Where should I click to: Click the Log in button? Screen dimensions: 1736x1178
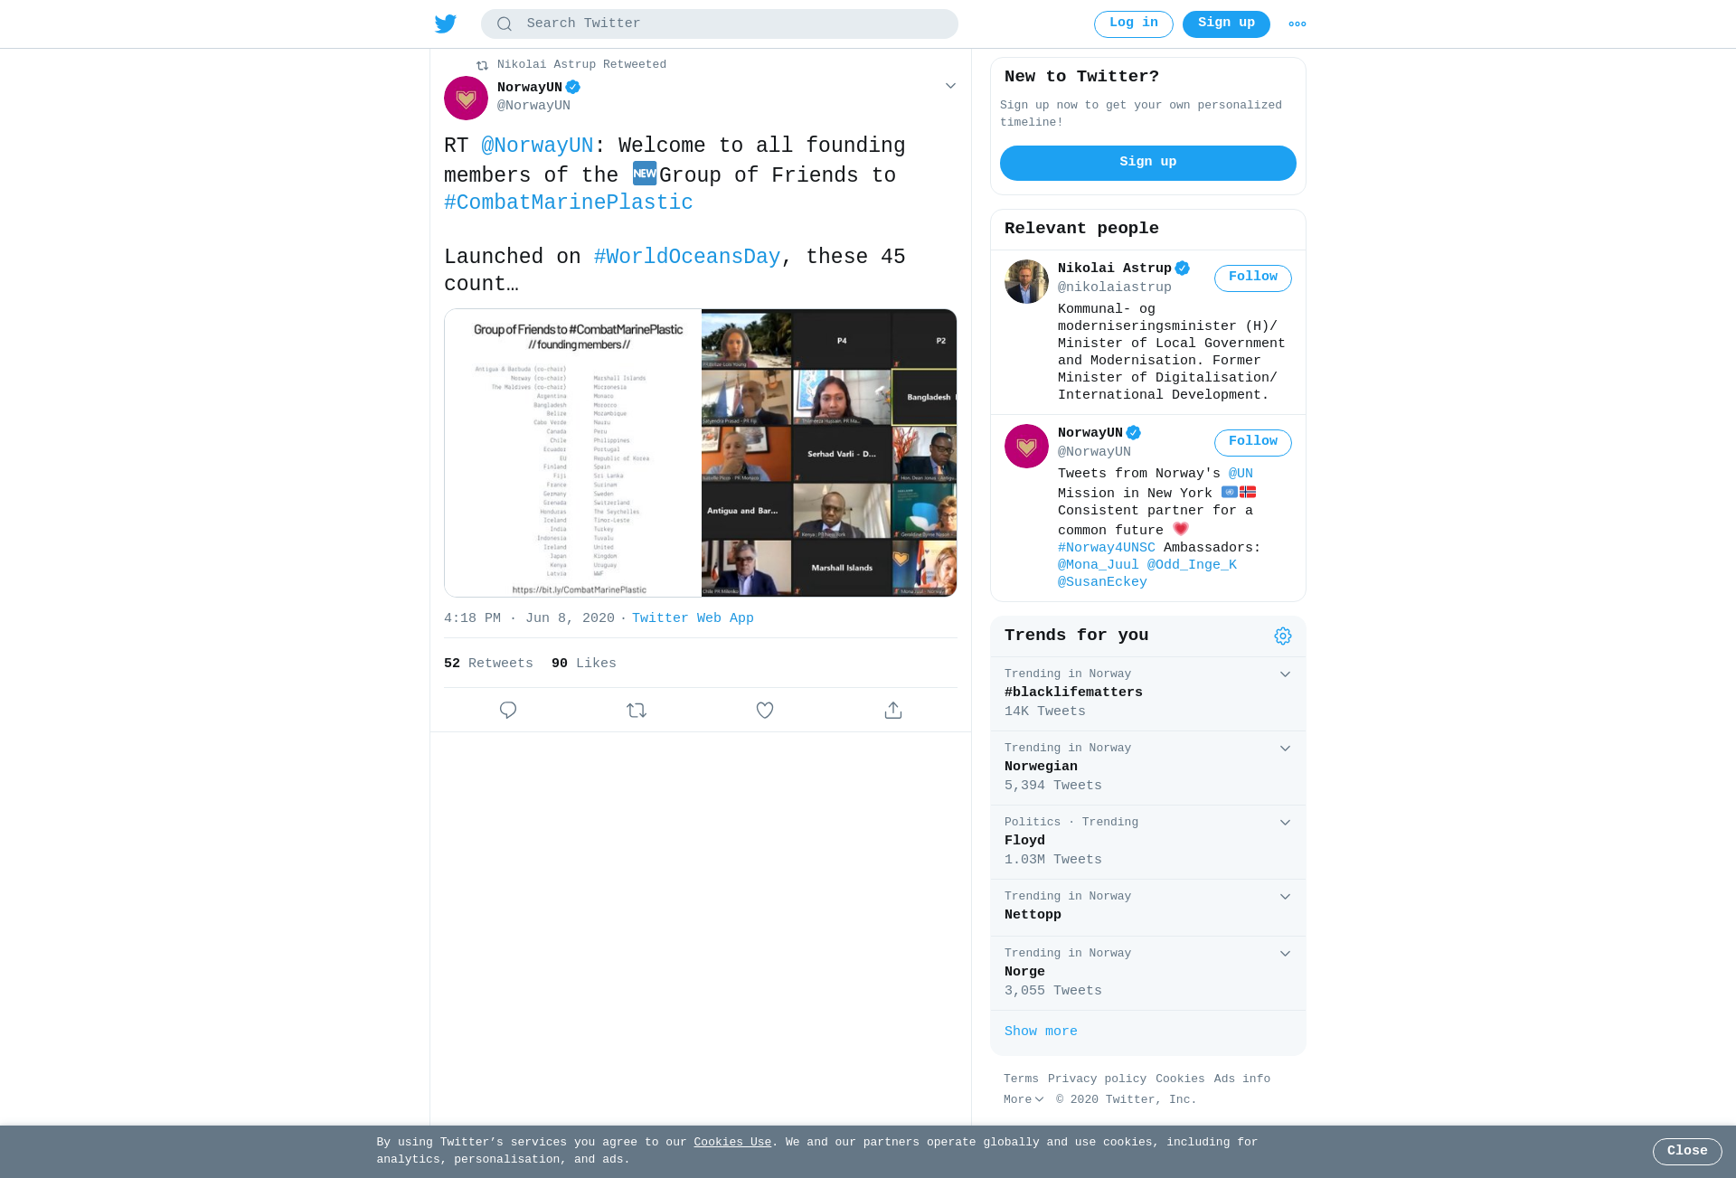click(x=1134, y=24)
